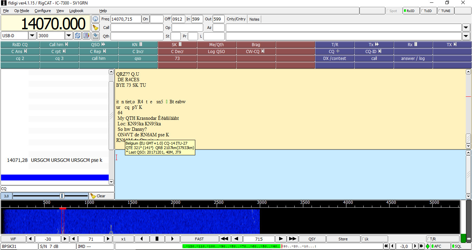Toggle SQL squelch in the status bar
Viewport: 472px width, 250px height.
[461, 246]
